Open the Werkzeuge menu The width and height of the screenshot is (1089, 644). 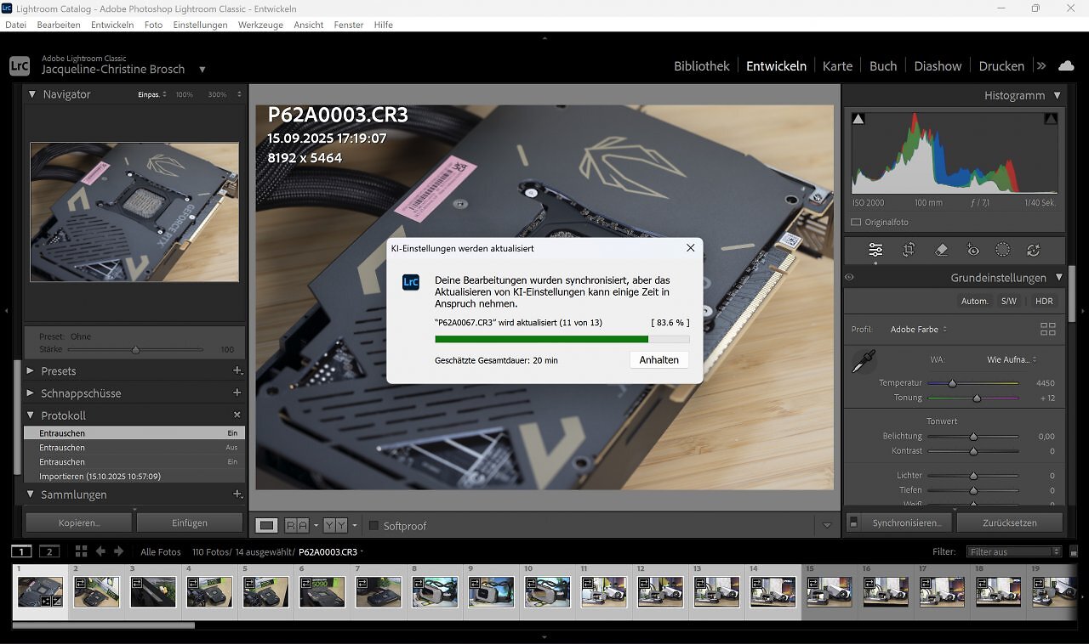260,25
